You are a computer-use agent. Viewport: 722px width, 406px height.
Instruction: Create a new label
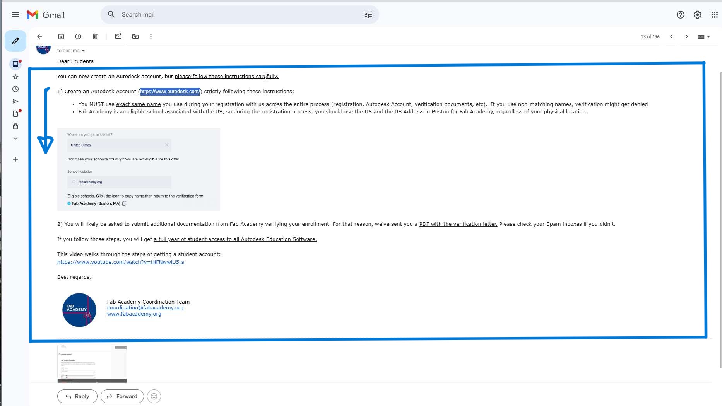15,159
